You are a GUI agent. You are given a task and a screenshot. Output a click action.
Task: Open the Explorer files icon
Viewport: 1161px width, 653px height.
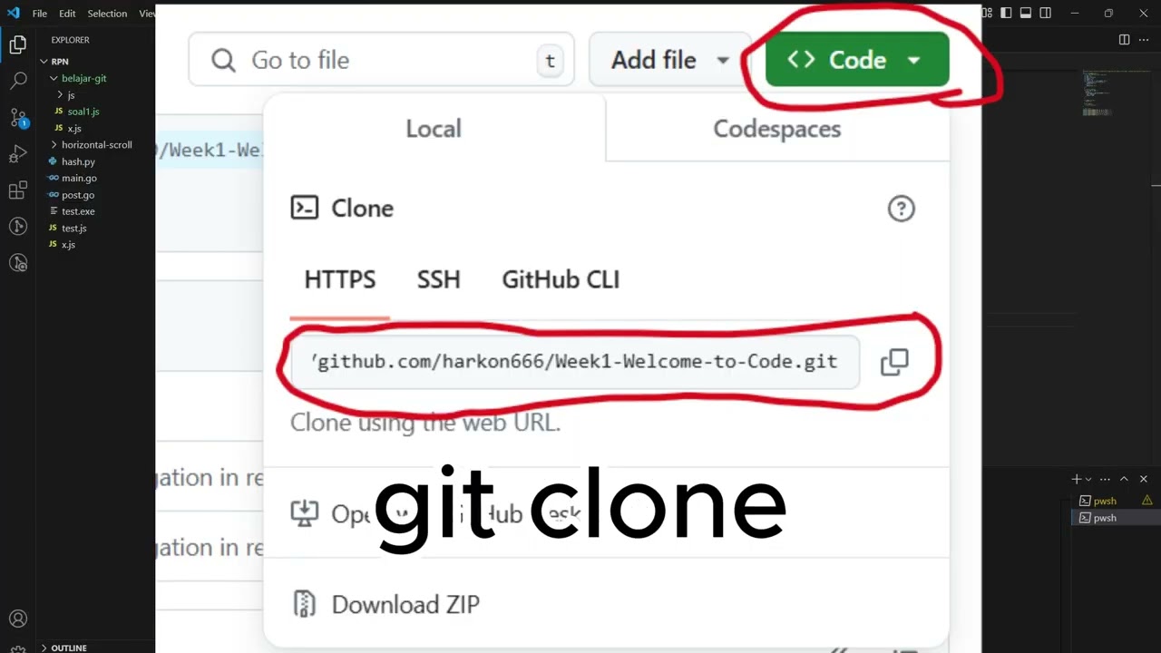tap(18, 44)
